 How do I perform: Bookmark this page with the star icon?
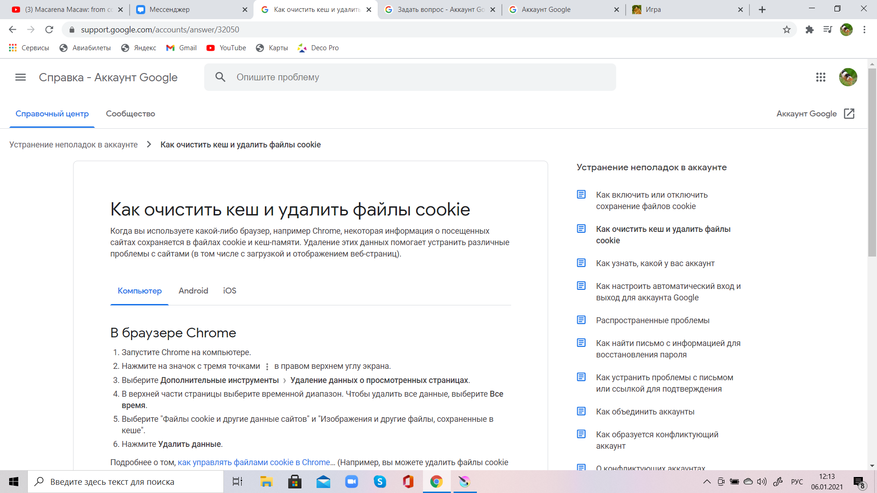[x=787, y=30]
